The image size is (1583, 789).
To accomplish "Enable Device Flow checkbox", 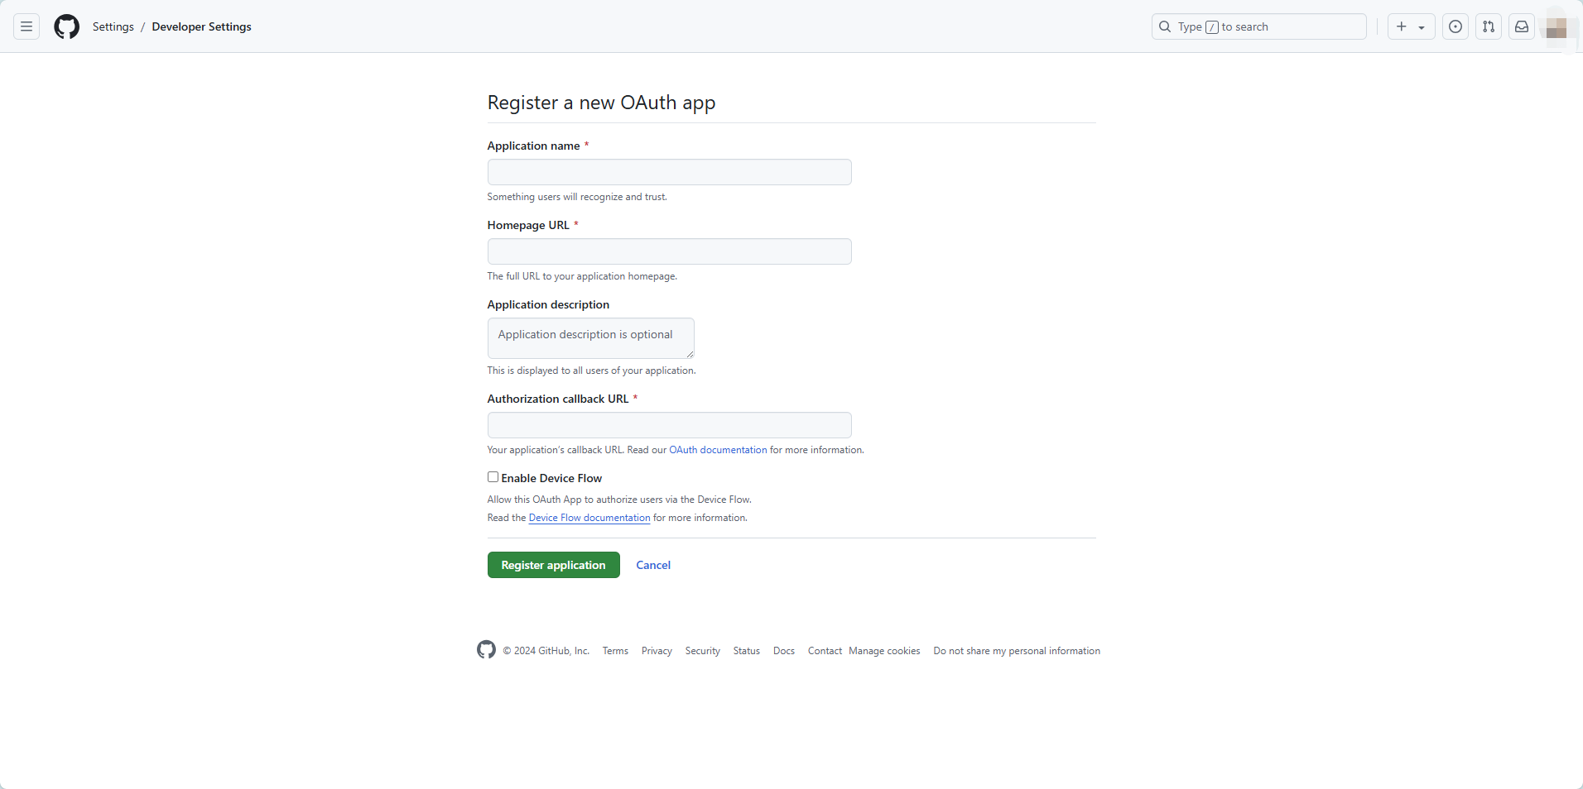I will 493,477.
